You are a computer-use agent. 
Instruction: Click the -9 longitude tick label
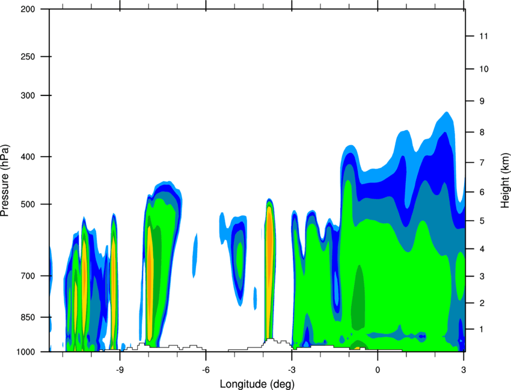click(x=120, y=370)
